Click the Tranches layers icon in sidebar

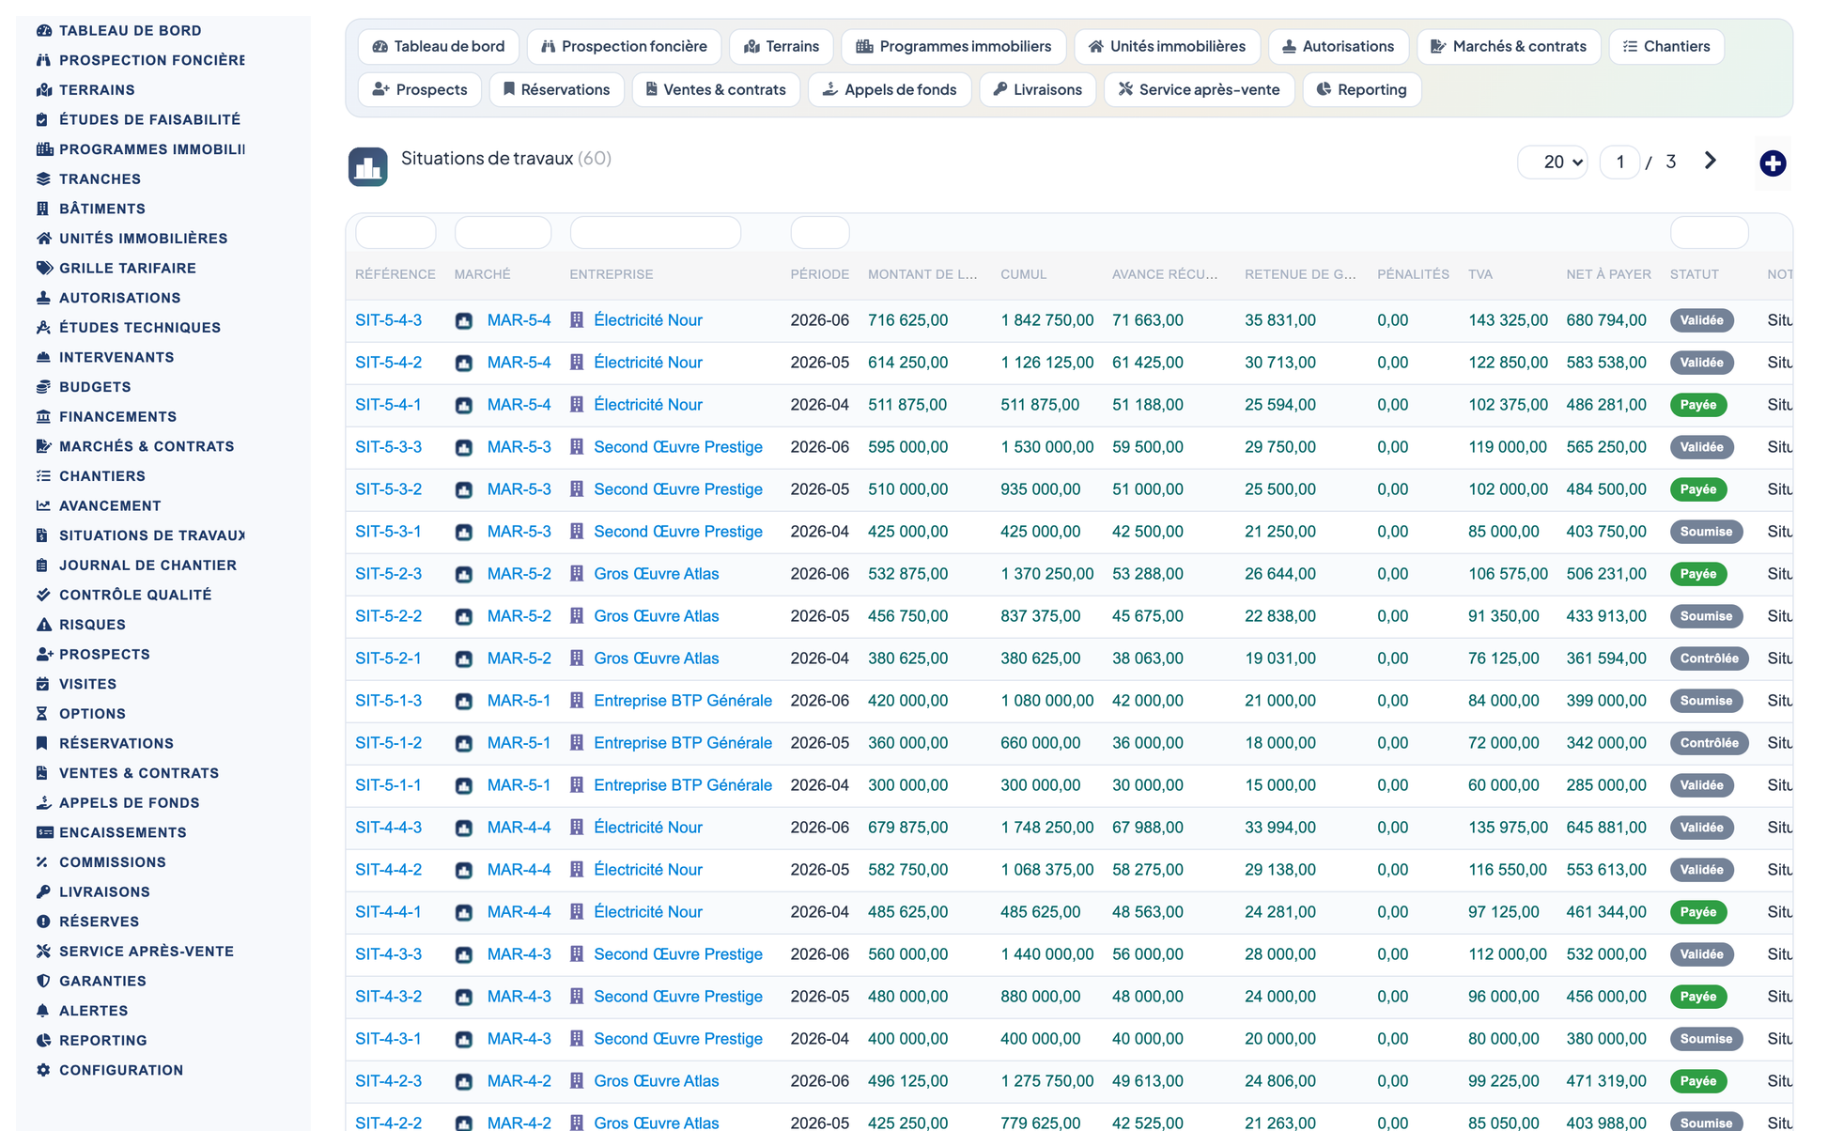[43, 178]
